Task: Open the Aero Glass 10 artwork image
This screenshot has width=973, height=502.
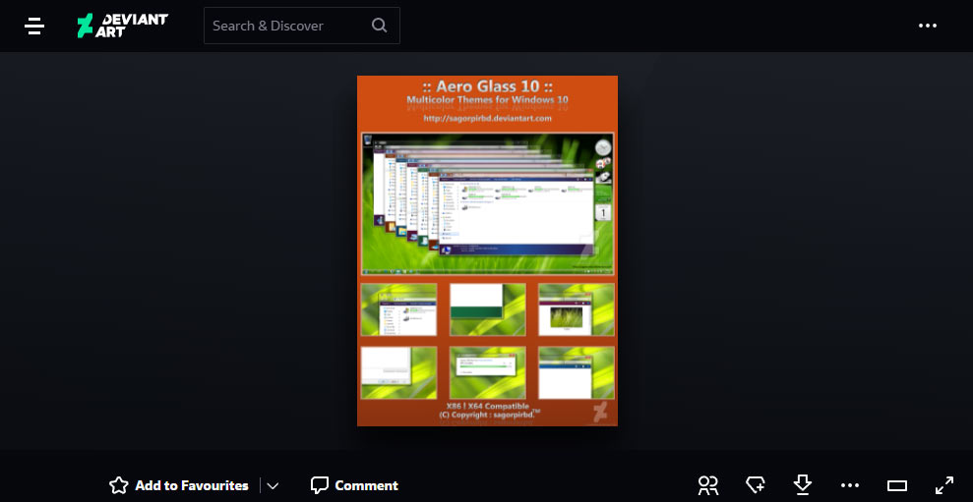Action: (487, 251)
